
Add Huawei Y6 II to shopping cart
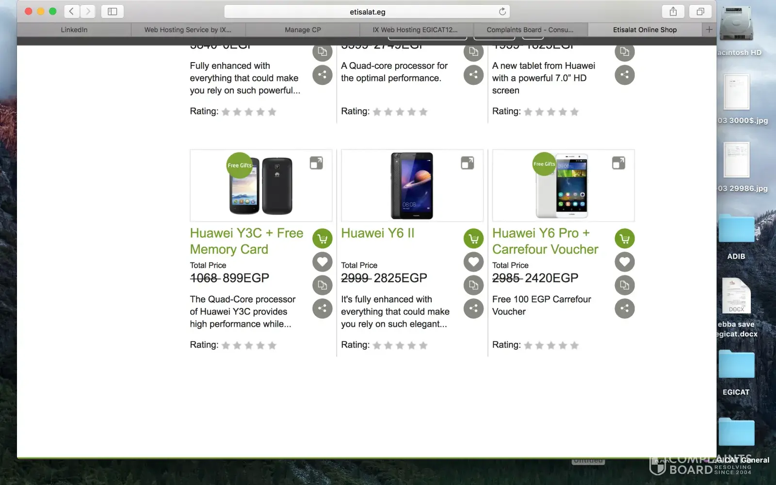474,239
